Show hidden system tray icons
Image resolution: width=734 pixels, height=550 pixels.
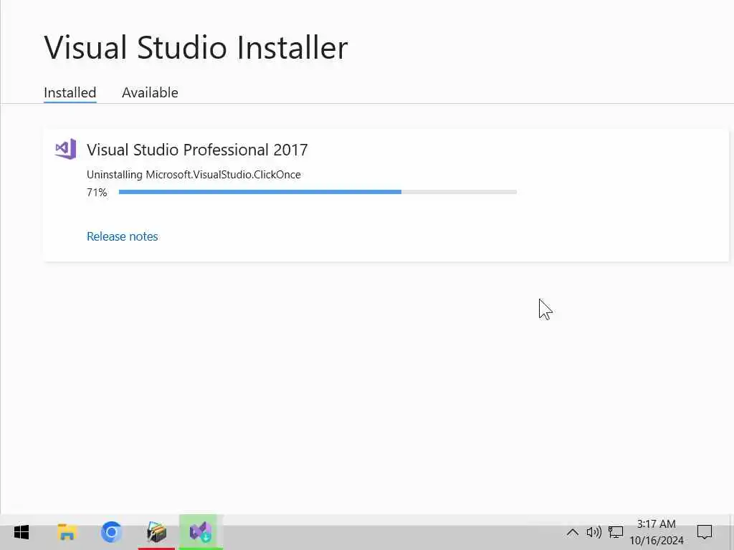(573, 532)
